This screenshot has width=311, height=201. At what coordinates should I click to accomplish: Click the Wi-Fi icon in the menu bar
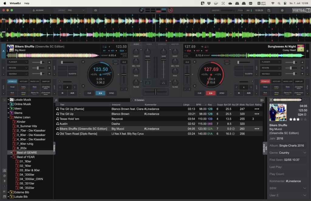[273, 3]
